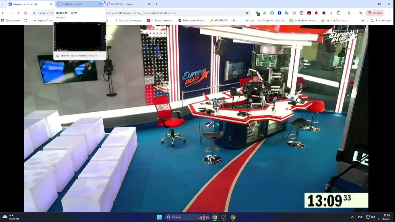Open the VK Видео Live bookmark
The width and height of the screenshot is (395, 222).
coord(160,21)
